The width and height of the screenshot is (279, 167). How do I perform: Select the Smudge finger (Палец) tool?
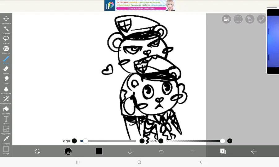6,80
